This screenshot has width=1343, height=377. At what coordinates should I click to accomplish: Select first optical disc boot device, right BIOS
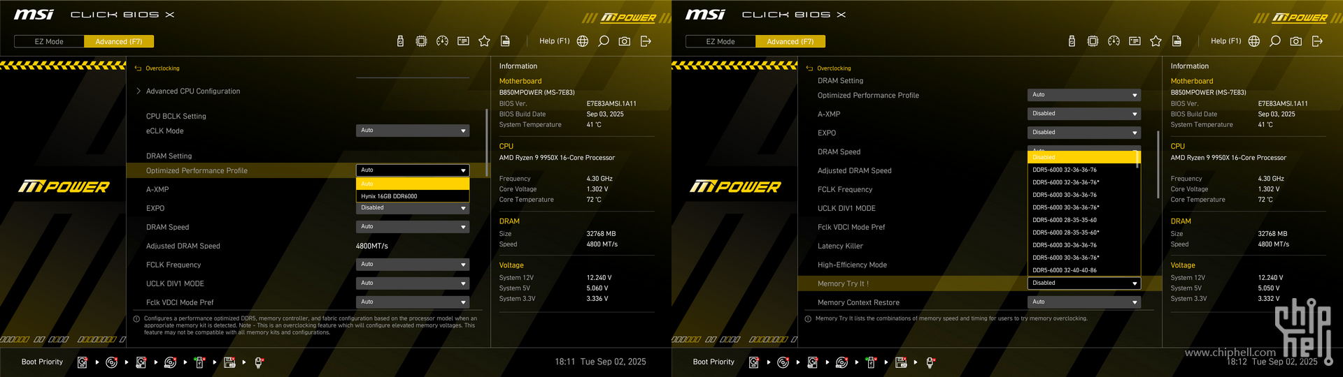[x=783, y=362]
